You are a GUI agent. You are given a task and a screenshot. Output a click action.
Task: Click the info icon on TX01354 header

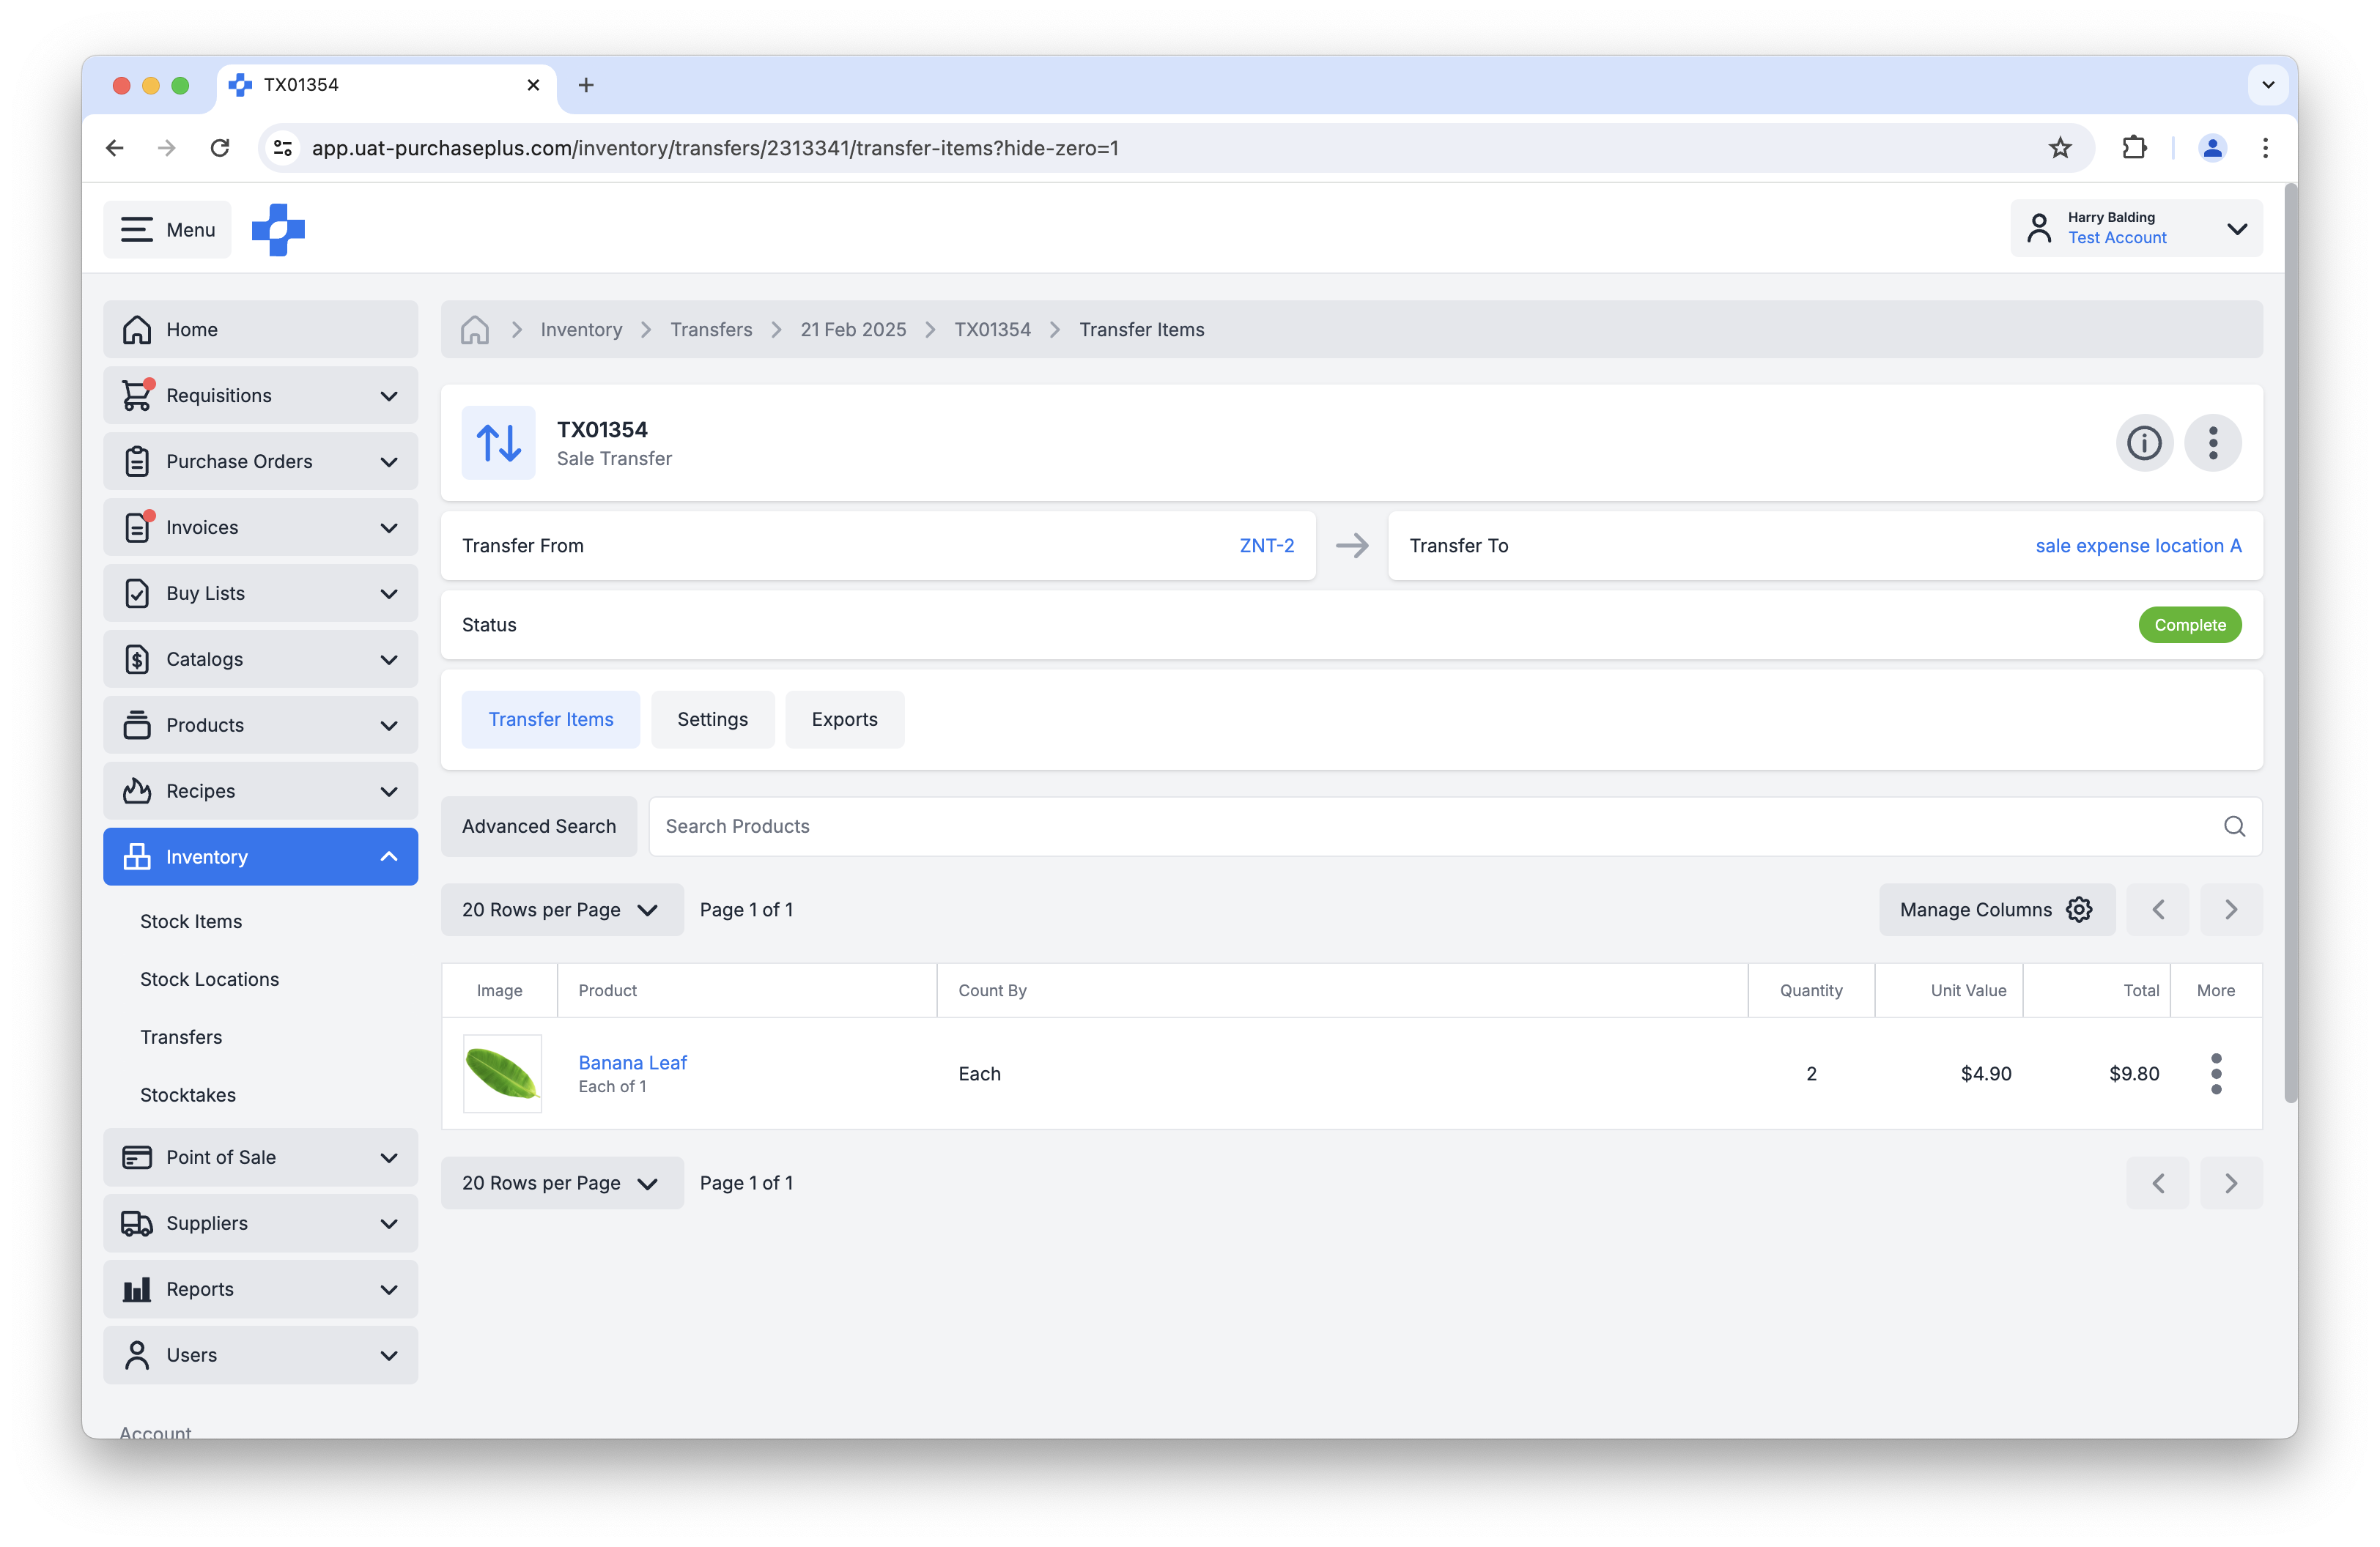[x=2143, y=442]
